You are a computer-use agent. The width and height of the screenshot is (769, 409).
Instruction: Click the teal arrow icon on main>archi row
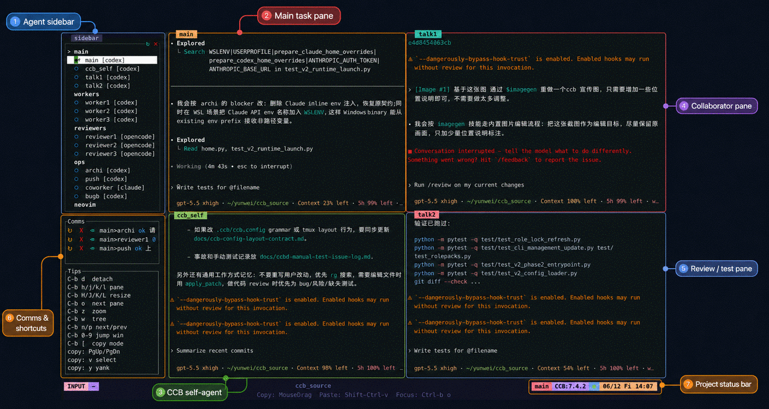(92, 231)
